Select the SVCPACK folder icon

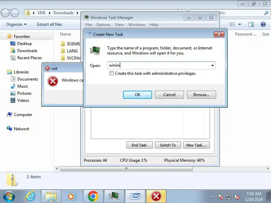(x=63, y=58)
